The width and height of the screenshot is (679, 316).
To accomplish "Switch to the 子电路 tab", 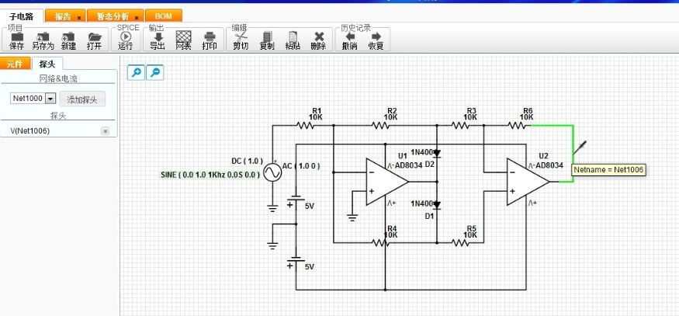I will (x=22, y=16).
